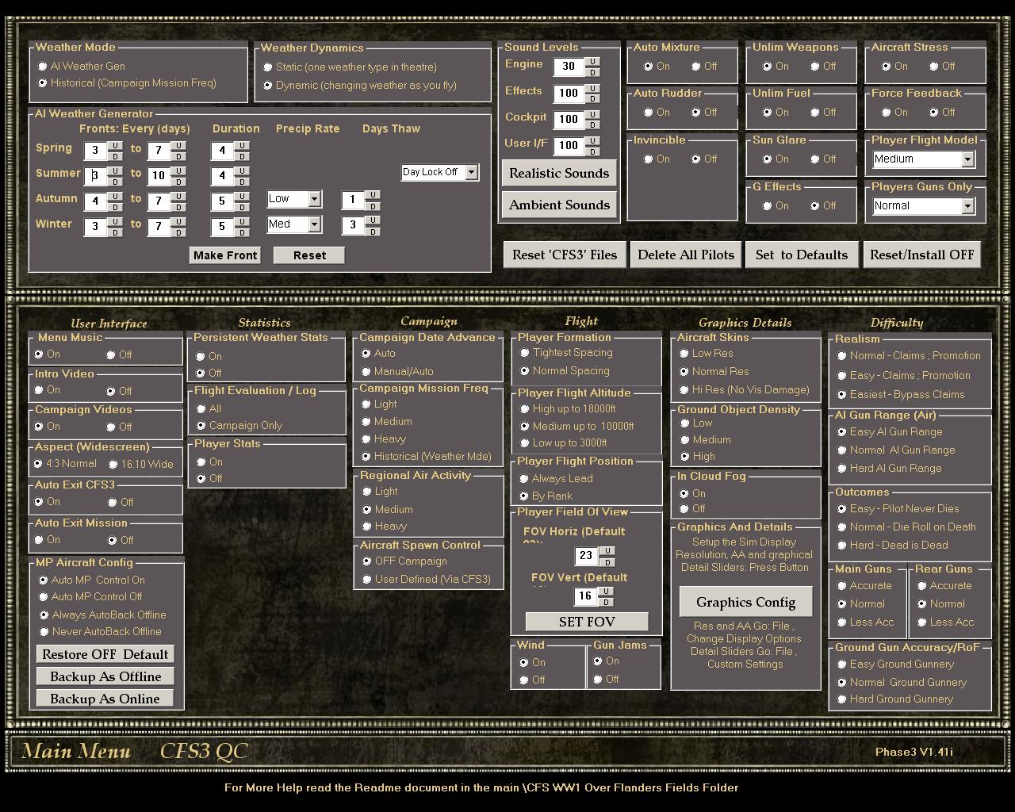Click Reset/Install OFF button
Screen dimensions: 1015x812
pos(922,255)
